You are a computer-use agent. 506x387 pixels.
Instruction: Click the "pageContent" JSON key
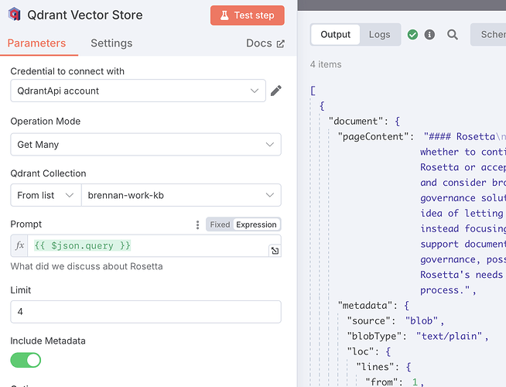(375, 136)
